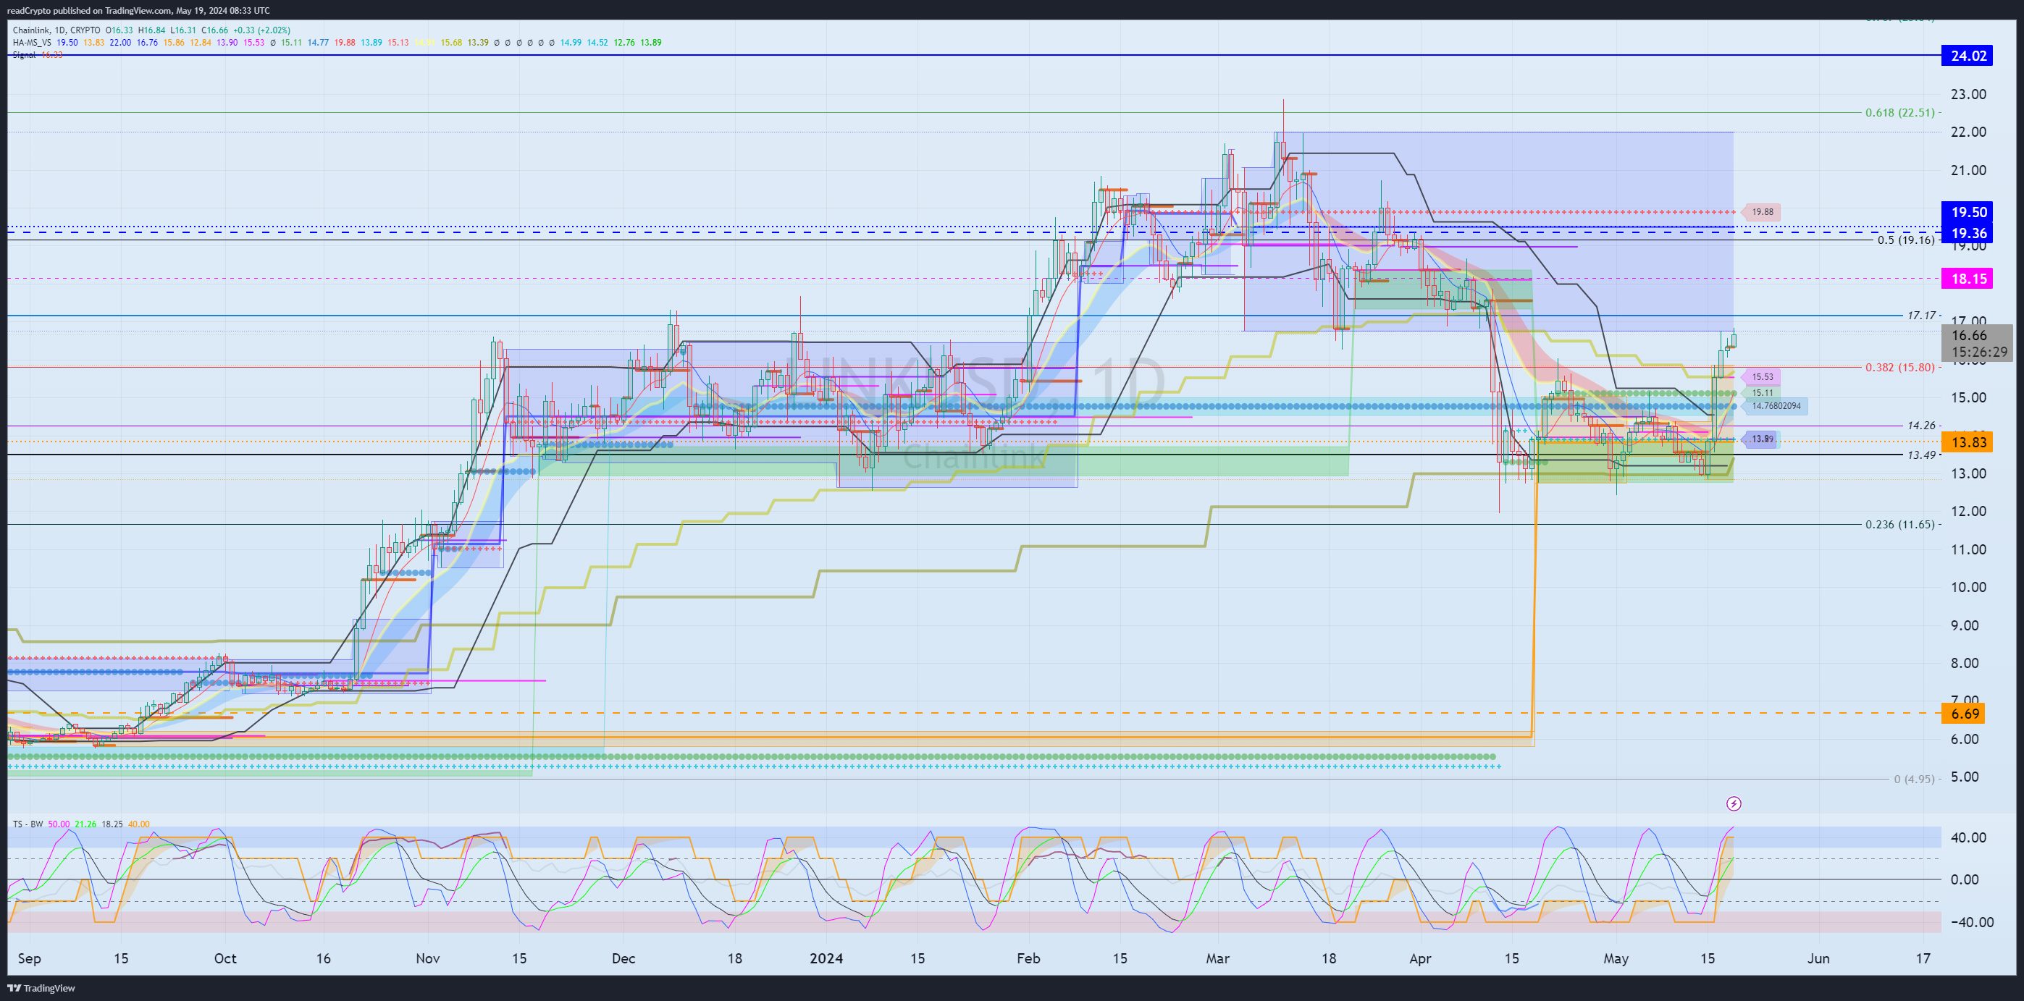The height and width of the screenshot is (1001, 2024).
Task: Click the 23.00 price axis tick
Action: tap(1968, 94)
